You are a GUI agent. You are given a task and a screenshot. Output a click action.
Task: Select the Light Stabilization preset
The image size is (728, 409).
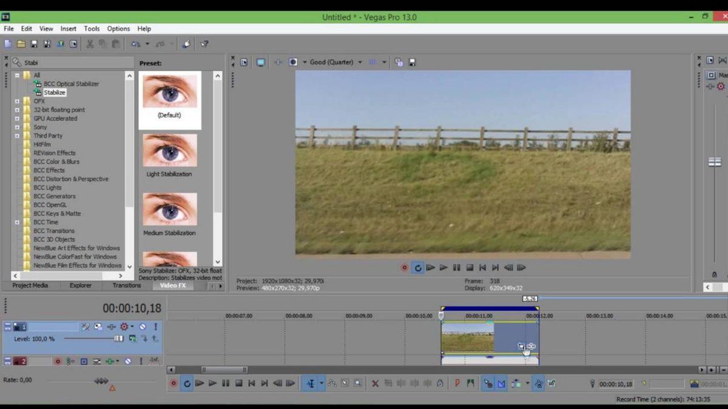(169, 151)
